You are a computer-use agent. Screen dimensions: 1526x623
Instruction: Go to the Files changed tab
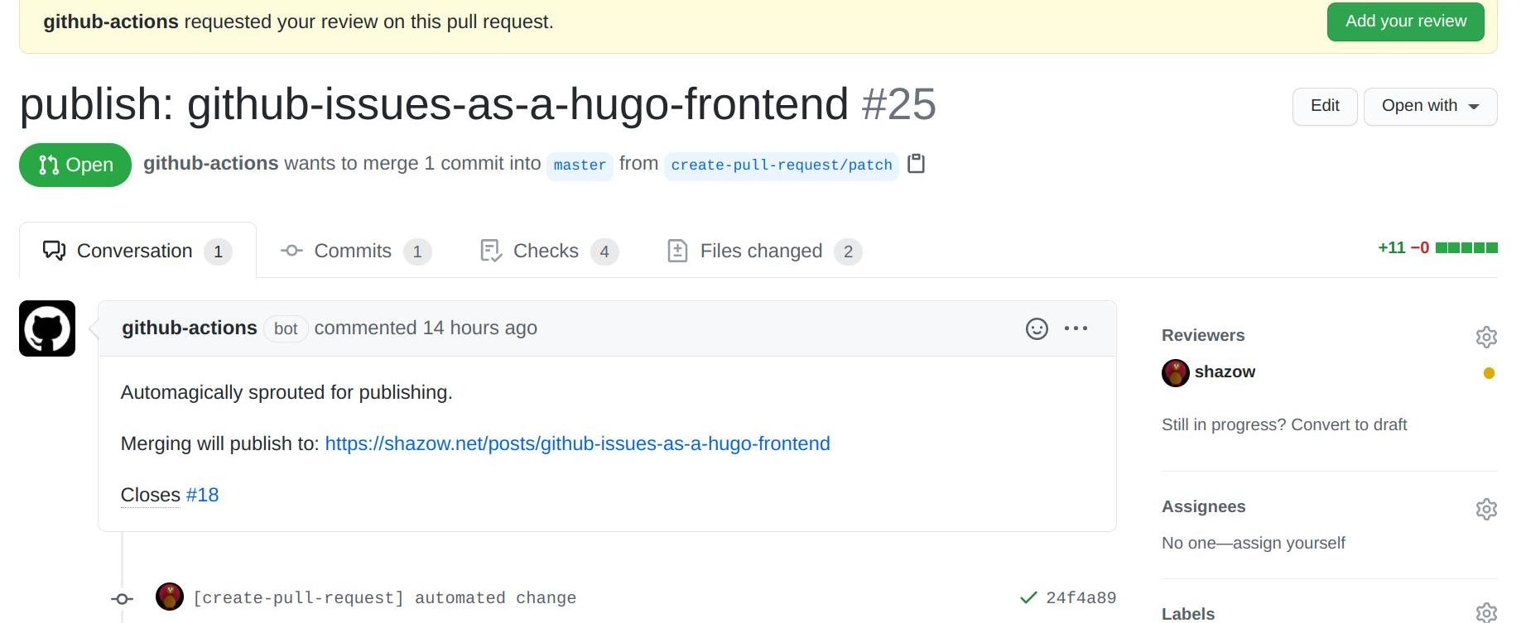763,252
